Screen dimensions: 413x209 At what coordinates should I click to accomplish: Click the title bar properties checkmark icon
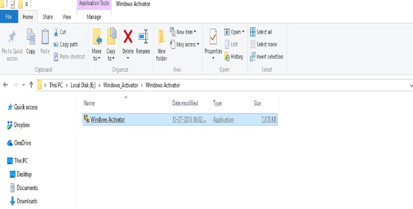point(13,4)
